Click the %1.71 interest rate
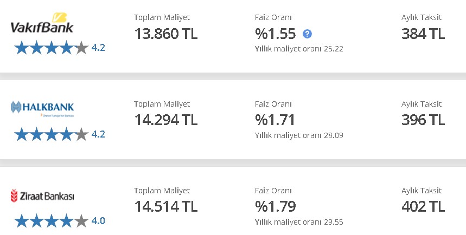 [275, 120]
